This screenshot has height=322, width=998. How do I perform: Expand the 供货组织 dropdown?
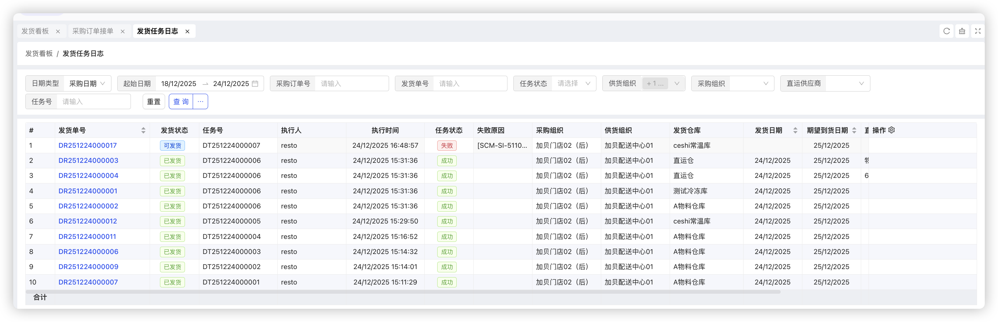677,84
